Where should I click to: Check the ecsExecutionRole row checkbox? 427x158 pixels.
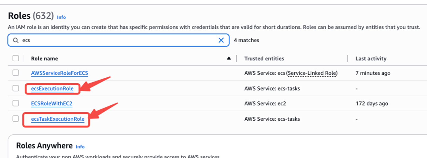[16, 88]
